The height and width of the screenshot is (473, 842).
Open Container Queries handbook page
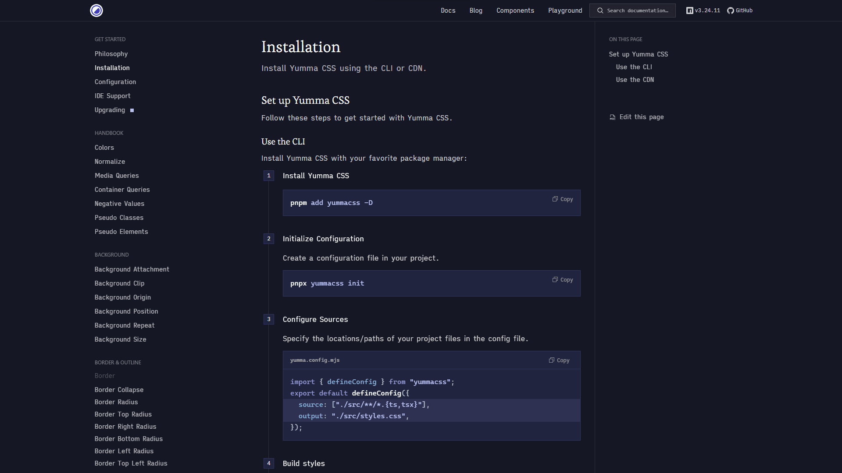[x=122, y=190]
